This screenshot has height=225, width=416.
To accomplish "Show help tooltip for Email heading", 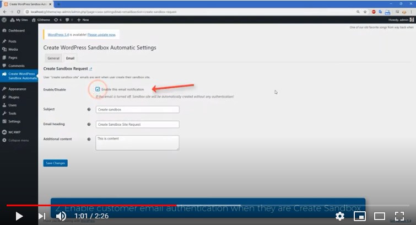I will (x=89, y=124).
